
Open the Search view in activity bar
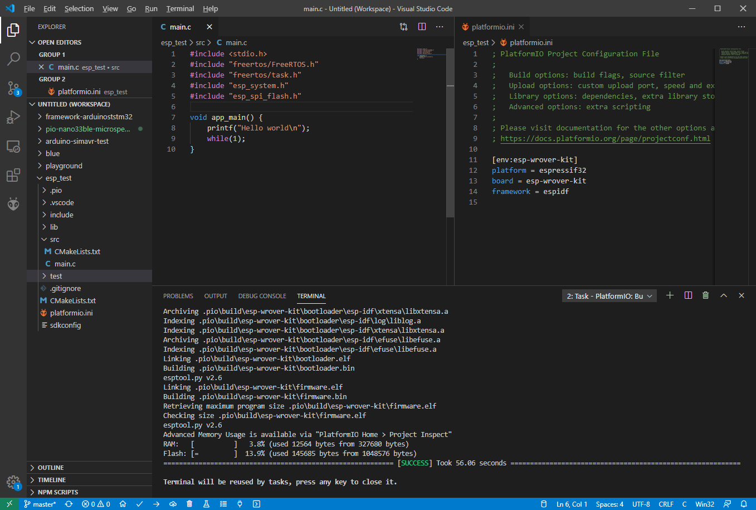tap(13, 59)
